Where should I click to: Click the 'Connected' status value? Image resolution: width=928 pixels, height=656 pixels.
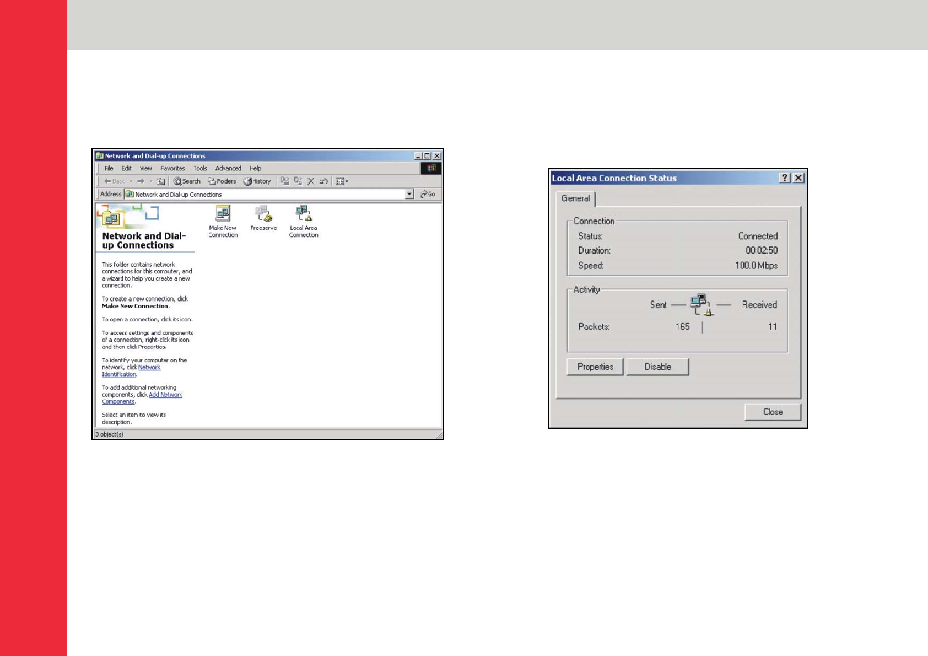point(758,236)
